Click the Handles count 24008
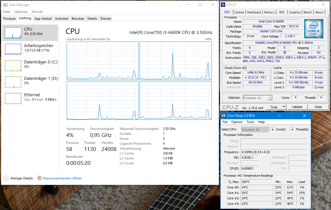331x210 pixels. pos(109,149)
